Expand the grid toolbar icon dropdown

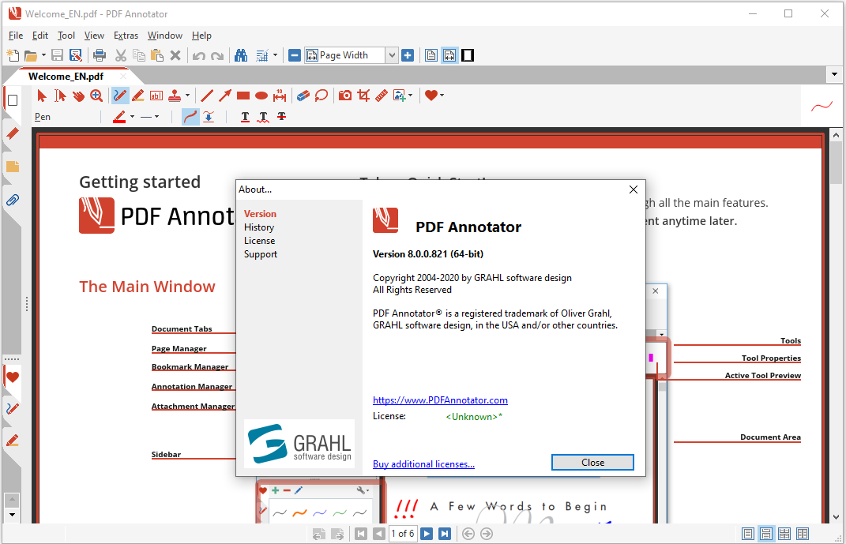point(275,55)
